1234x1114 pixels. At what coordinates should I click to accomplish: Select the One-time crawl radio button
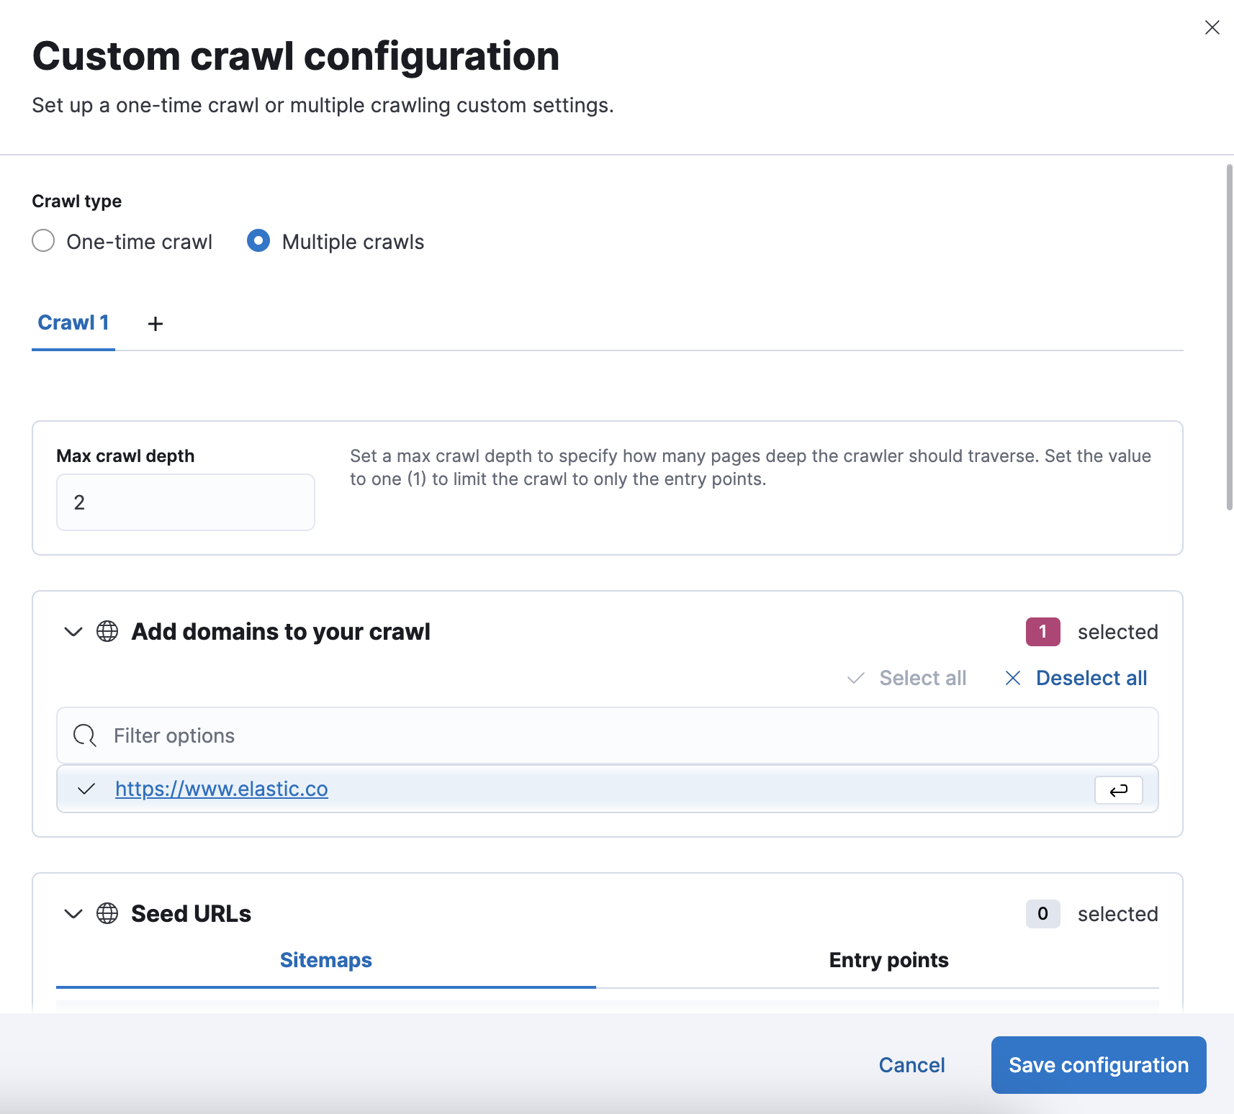pyautogui.click(x=43, y=241)
